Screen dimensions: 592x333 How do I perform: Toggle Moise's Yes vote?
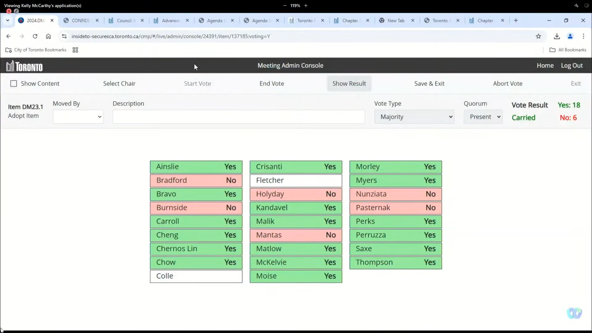pos(296,276)
